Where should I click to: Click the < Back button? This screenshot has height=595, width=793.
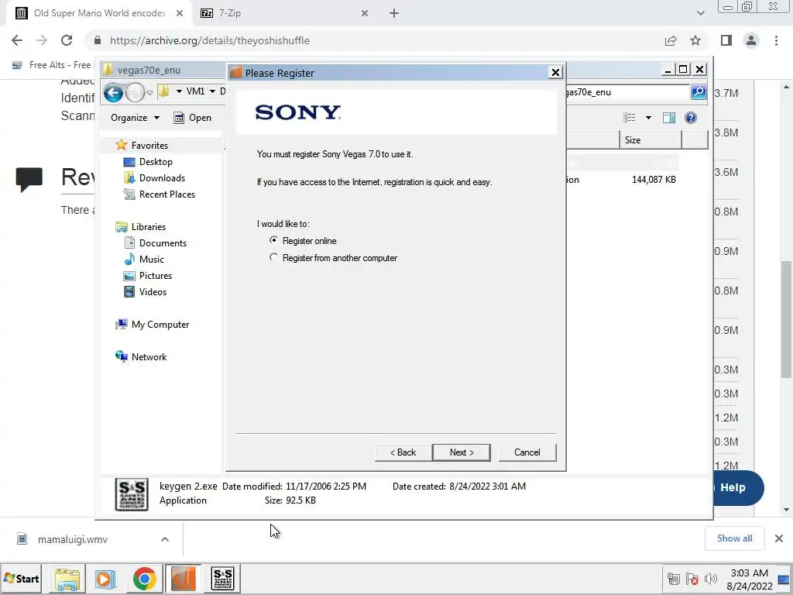coord(403,452)
